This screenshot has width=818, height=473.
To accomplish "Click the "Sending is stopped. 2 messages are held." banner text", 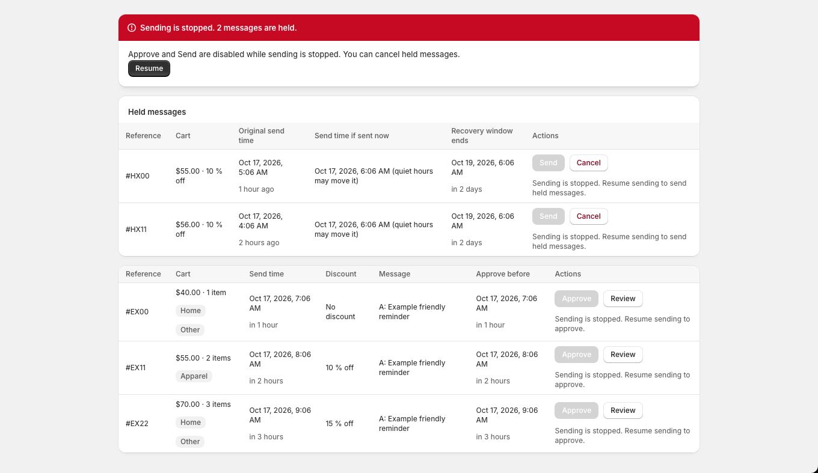I will click(x=218, y=28).
